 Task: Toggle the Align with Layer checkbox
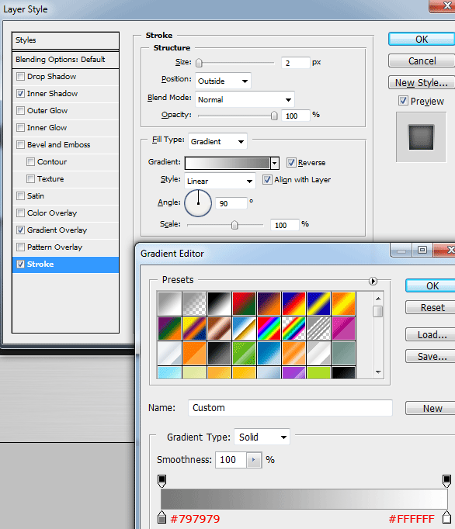click(x=267, y=179)
